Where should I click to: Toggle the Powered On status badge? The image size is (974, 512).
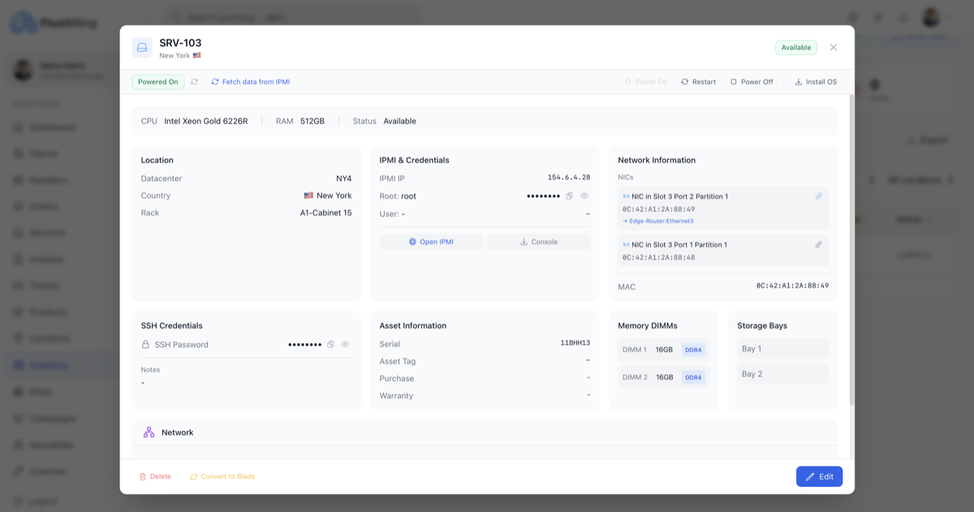[157, 81]
